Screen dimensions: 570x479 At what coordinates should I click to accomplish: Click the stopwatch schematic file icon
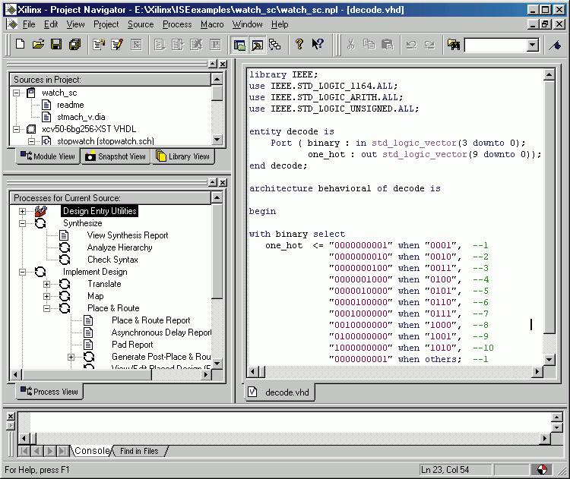[x=46, y=141]
